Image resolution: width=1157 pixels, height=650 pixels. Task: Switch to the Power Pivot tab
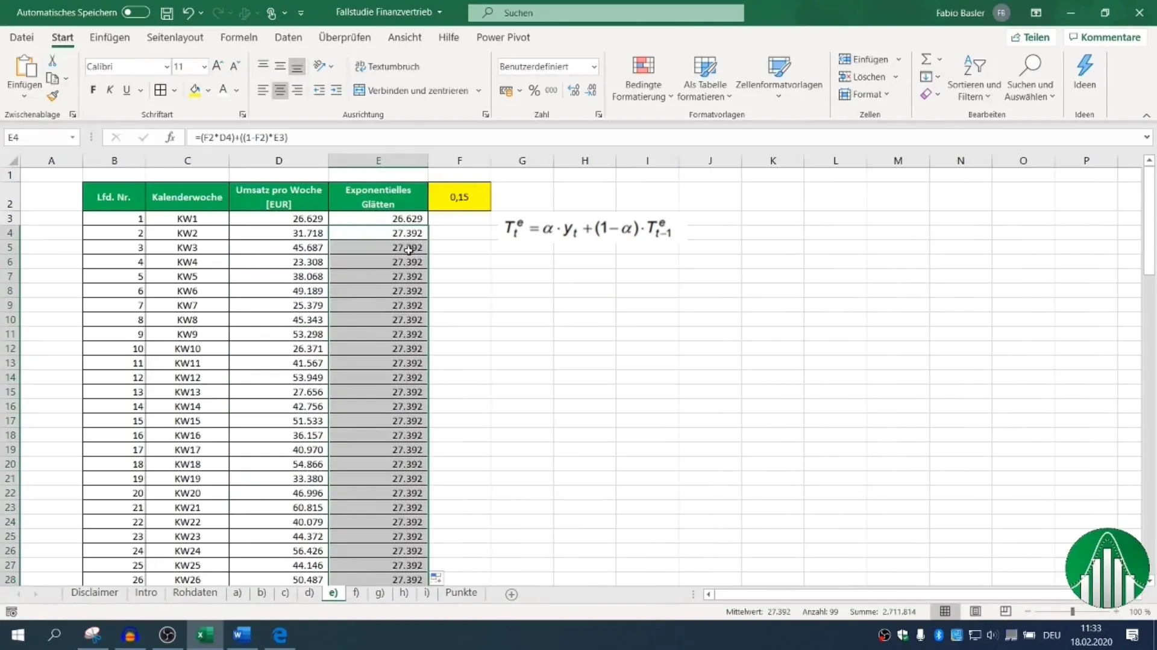(x=503, y=37)
